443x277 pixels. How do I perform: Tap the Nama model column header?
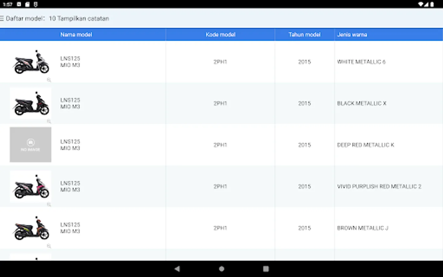[x=76, y=34]
